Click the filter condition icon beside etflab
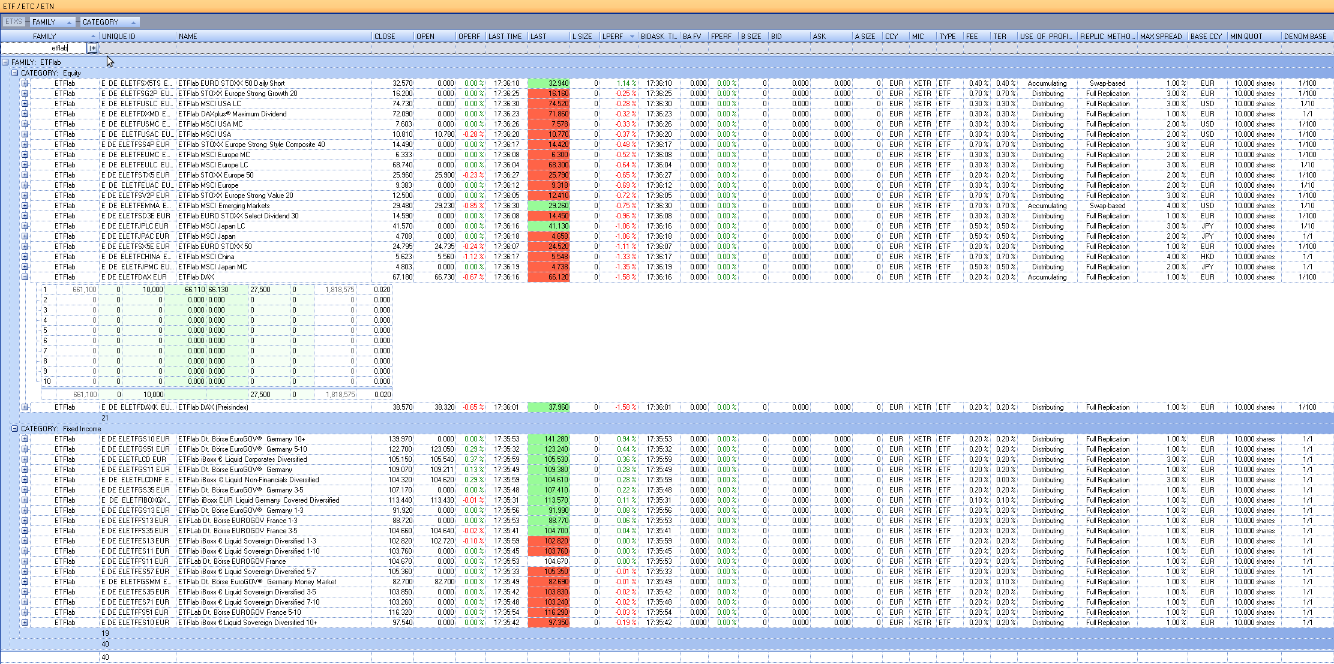 pos(92,48)
